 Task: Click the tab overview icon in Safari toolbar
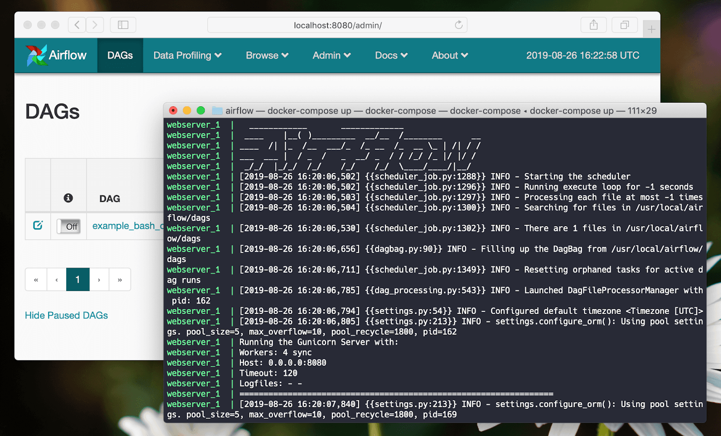click(625, 25)
